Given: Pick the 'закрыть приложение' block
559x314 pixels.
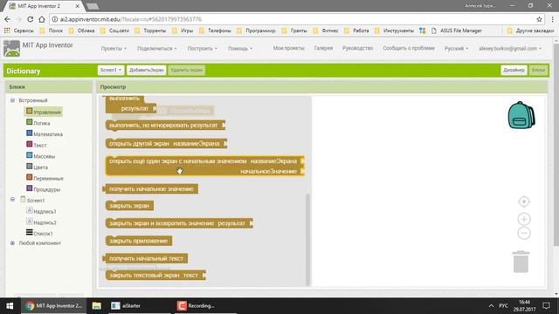Looking at the screenshot, I should click(139, 241).
